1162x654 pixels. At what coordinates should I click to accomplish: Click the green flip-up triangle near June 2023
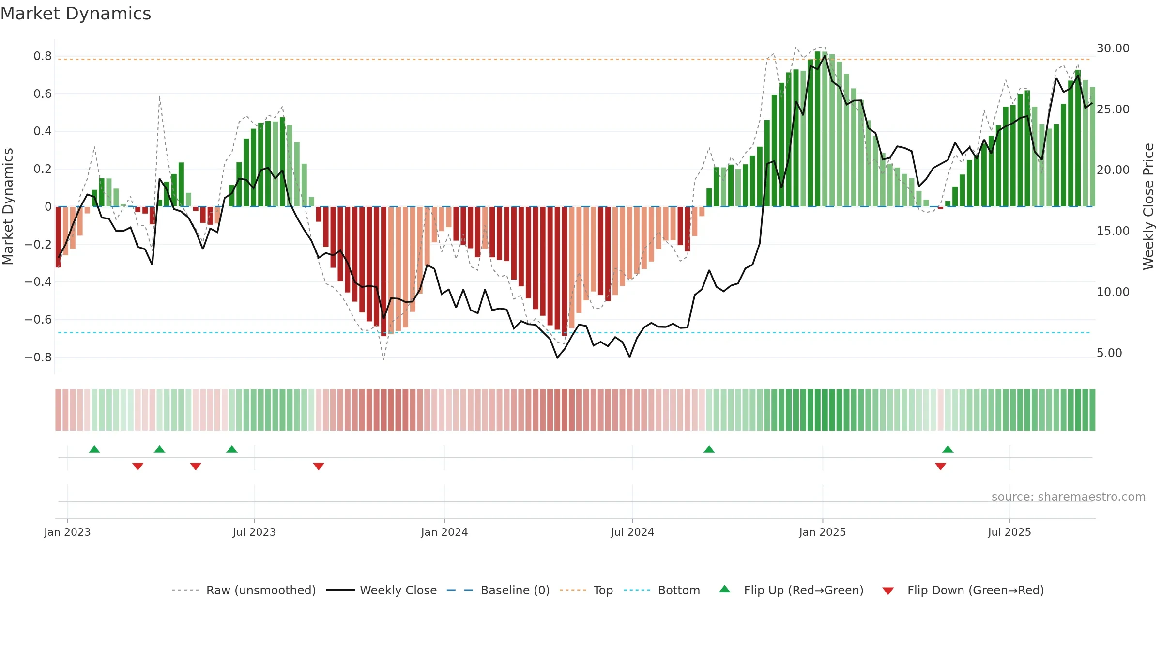pyautogui.click(x=232, y=449)
